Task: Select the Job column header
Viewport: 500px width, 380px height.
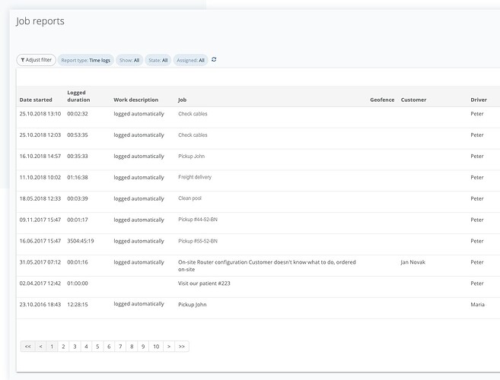Action: pos(182,100)
